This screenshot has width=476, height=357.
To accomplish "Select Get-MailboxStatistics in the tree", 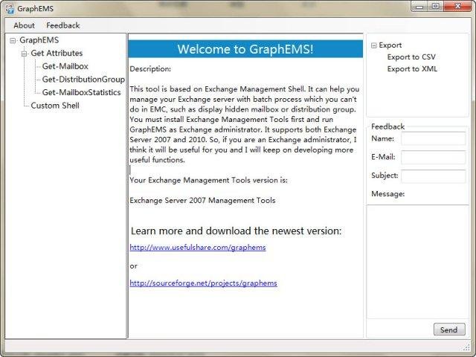I will pyautogui.click(x=81, y=92).
